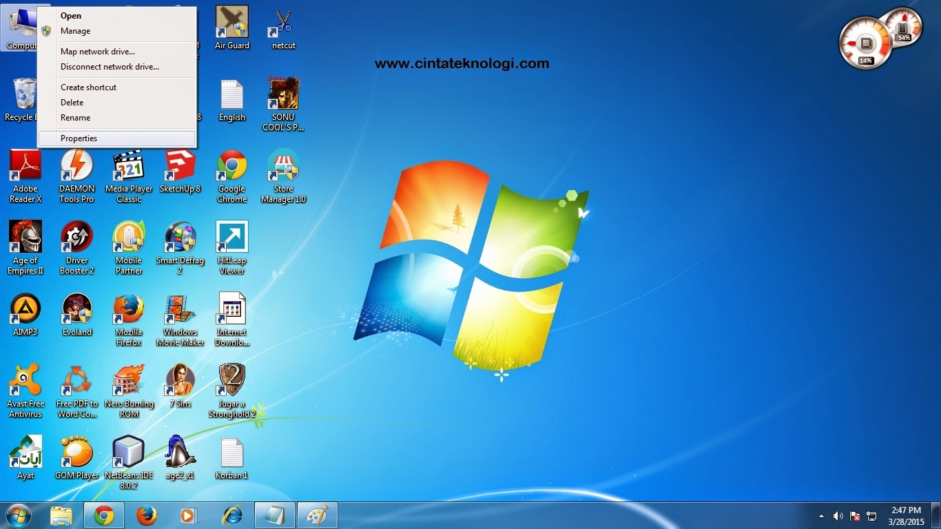Choose Create shortcut in context menu
The image size is (941, 529).
[x=117, y=87]
